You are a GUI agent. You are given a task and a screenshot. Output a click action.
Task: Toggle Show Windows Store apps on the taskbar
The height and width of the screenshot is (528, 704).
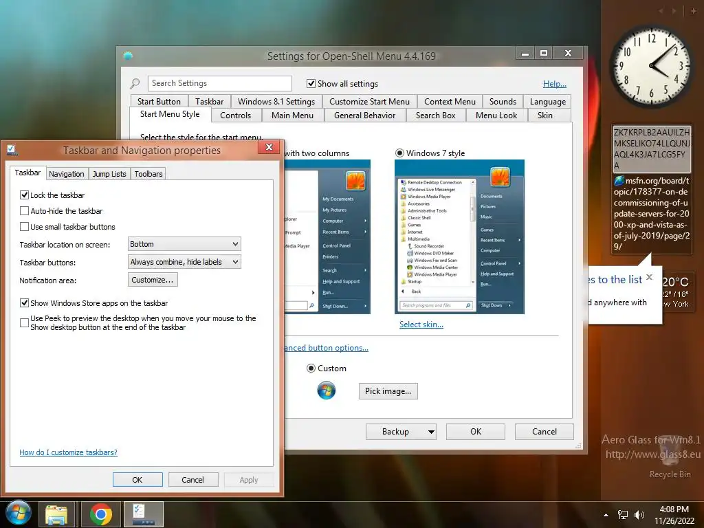click(x=24, y=303)
